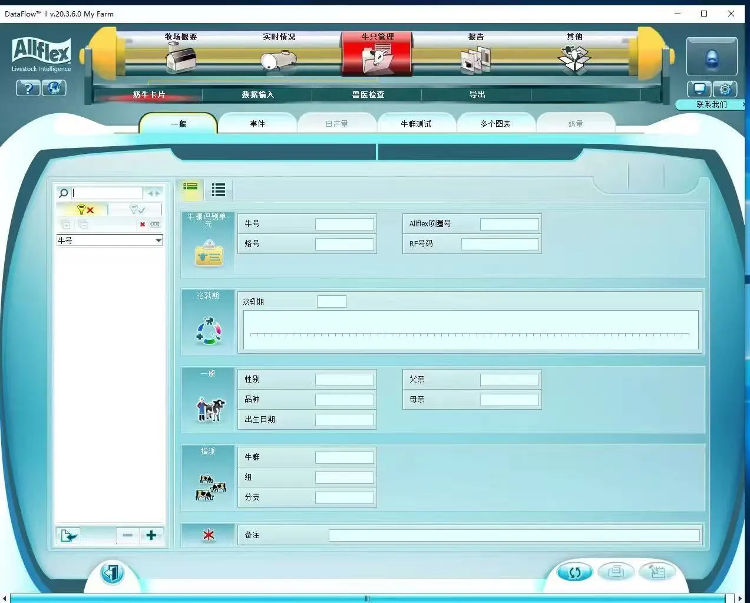Click the plus icon to add a cow
Viewport: 750px width, 603px height.
click(x=151, y=535)
